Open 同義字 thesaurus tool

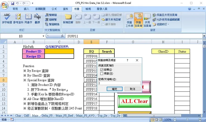[x=28, y=19]
